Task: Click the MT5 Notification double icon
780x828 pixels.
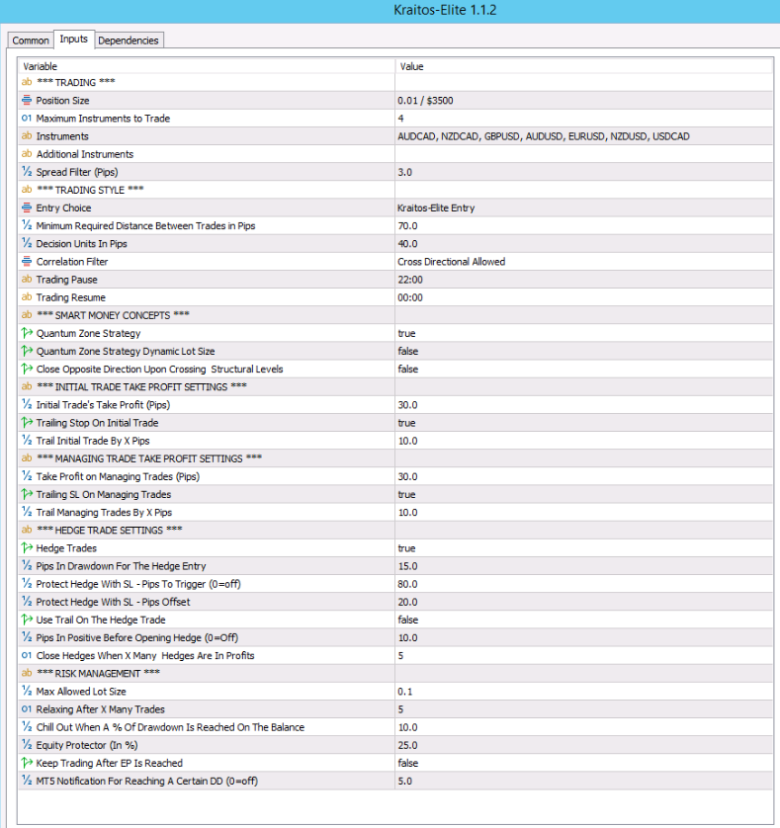Action: 27,781
